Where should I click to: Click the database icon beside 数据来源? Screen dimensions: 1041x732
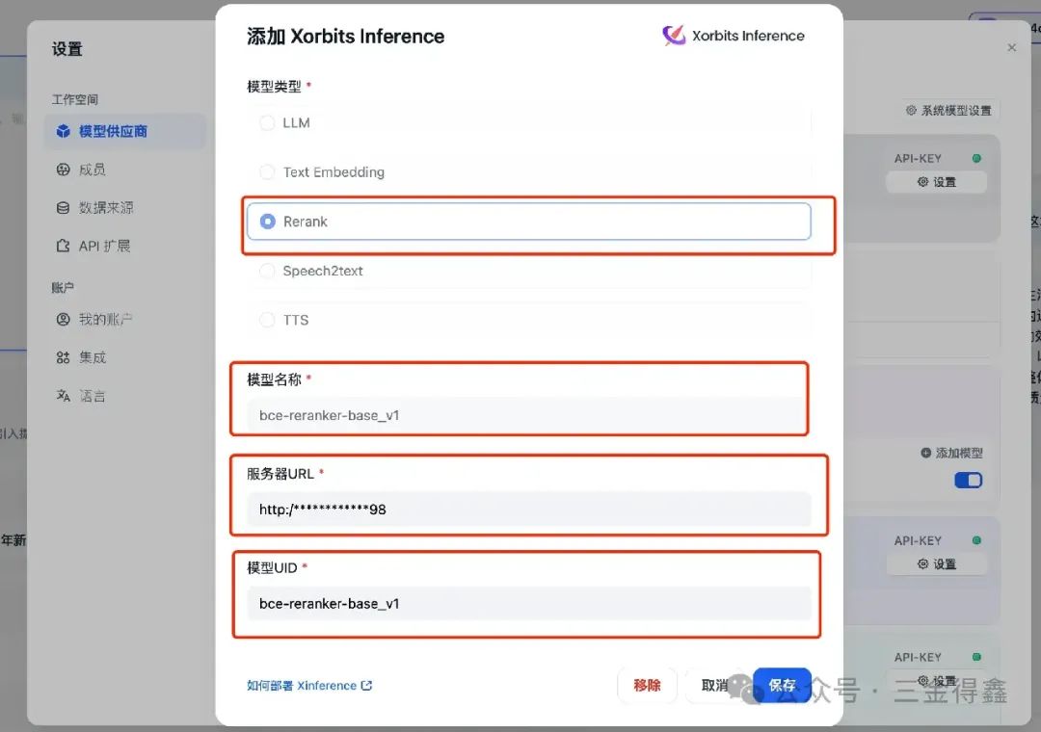[x=63, y=208]
